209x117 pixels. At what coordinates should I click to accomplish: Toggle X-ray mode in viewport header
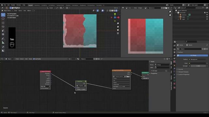(x=107, y=11)
